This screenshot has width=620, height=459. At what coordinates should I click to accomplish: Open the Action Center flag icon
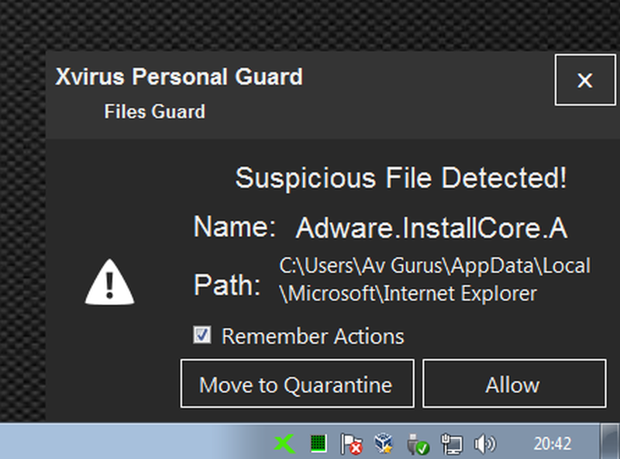tap(351, 444)
